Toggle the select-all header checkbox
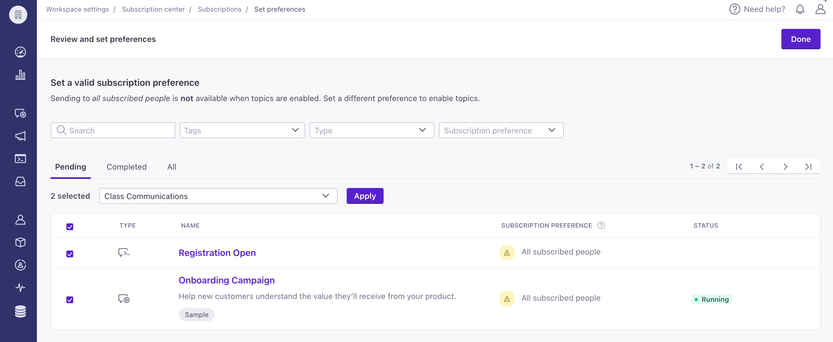 (70, 227)
